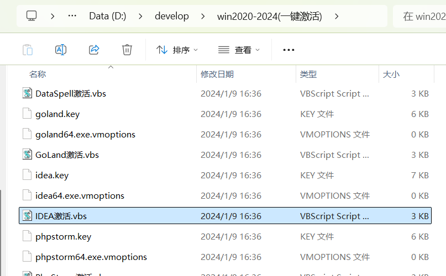Click the DataSpell激活.vbs script icon

pos(27,93)
